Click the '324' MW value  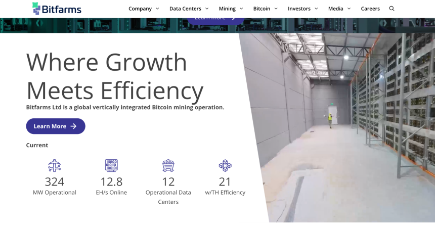click(55, 182)
